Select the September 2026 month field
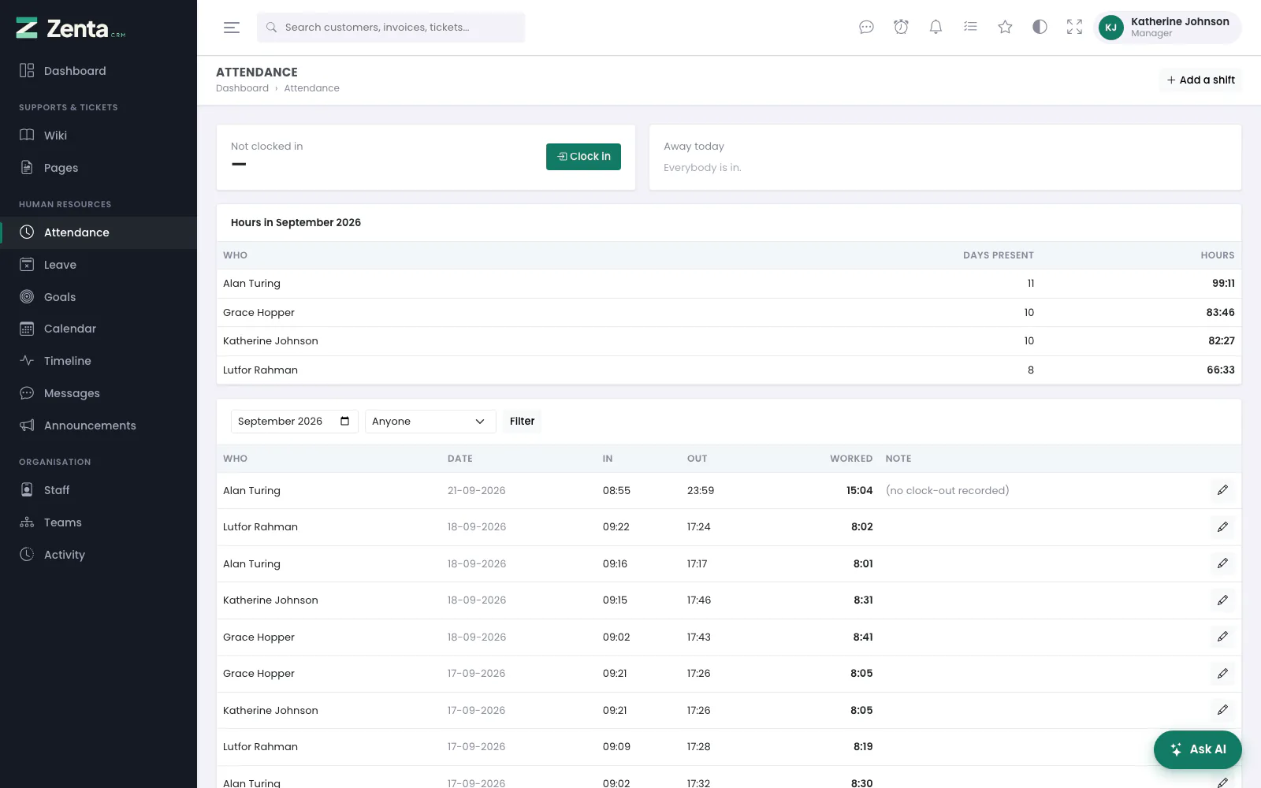The image size is (1261, 788). 295,422
